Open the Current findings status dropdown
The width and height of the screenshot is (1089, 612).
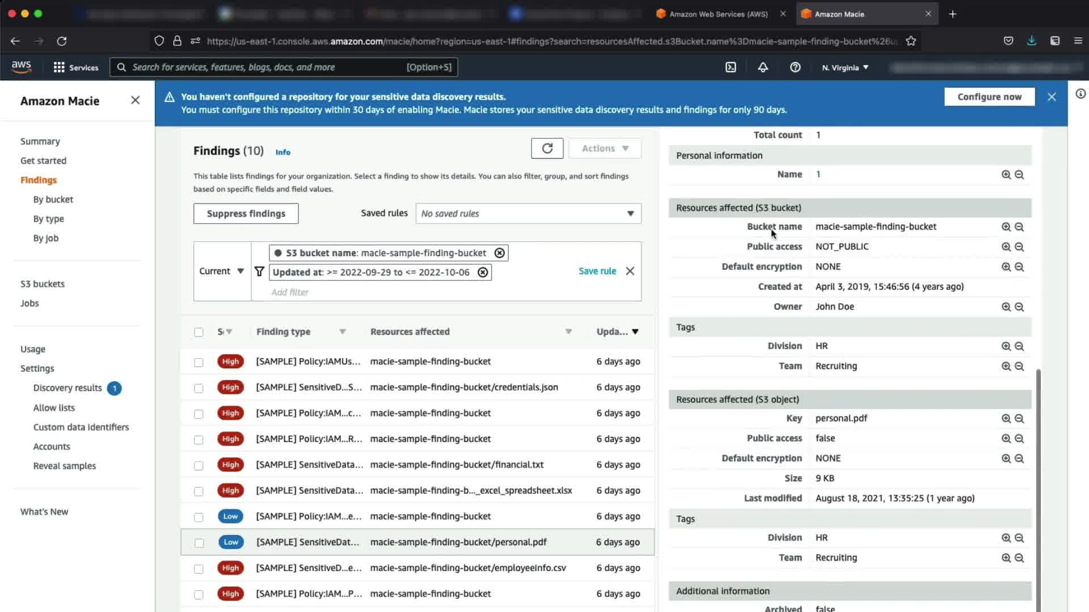pos(222,271)
